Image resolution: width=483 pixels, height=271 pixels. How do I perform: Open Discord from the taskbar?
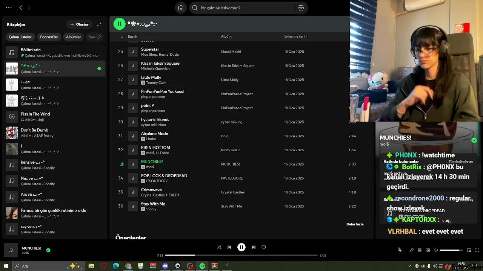pos(165,266)
